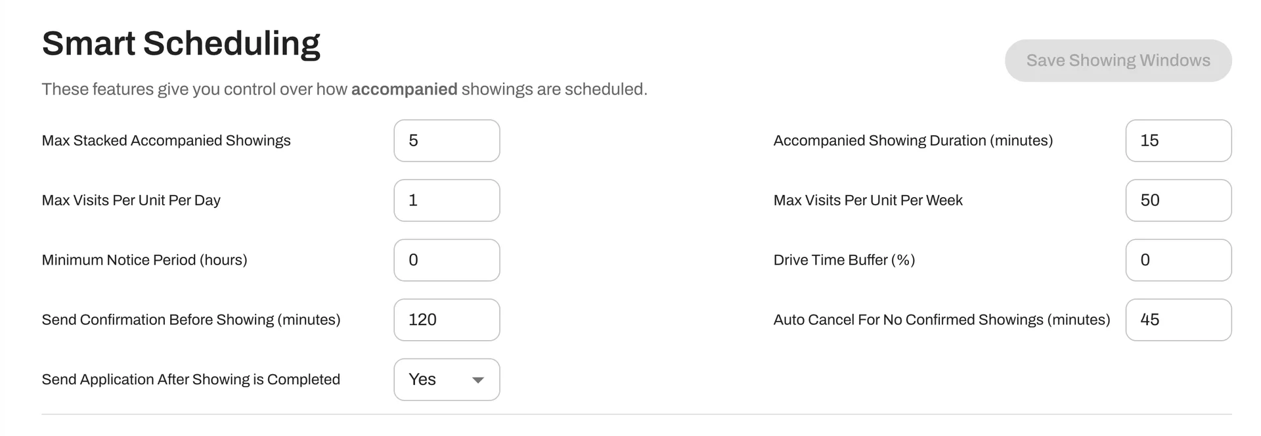Select the Max Visits Per Unit Per Day input
1261x436 pixels.
447,200
